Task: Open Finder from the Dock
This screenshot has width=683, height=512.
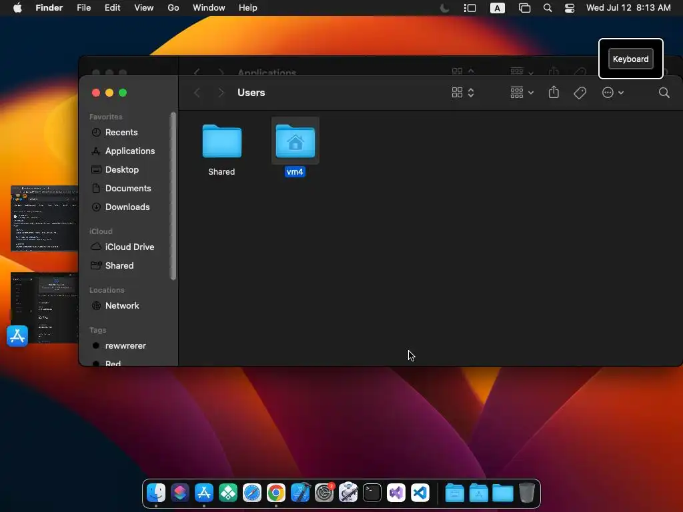Action: tap(156, 493)
